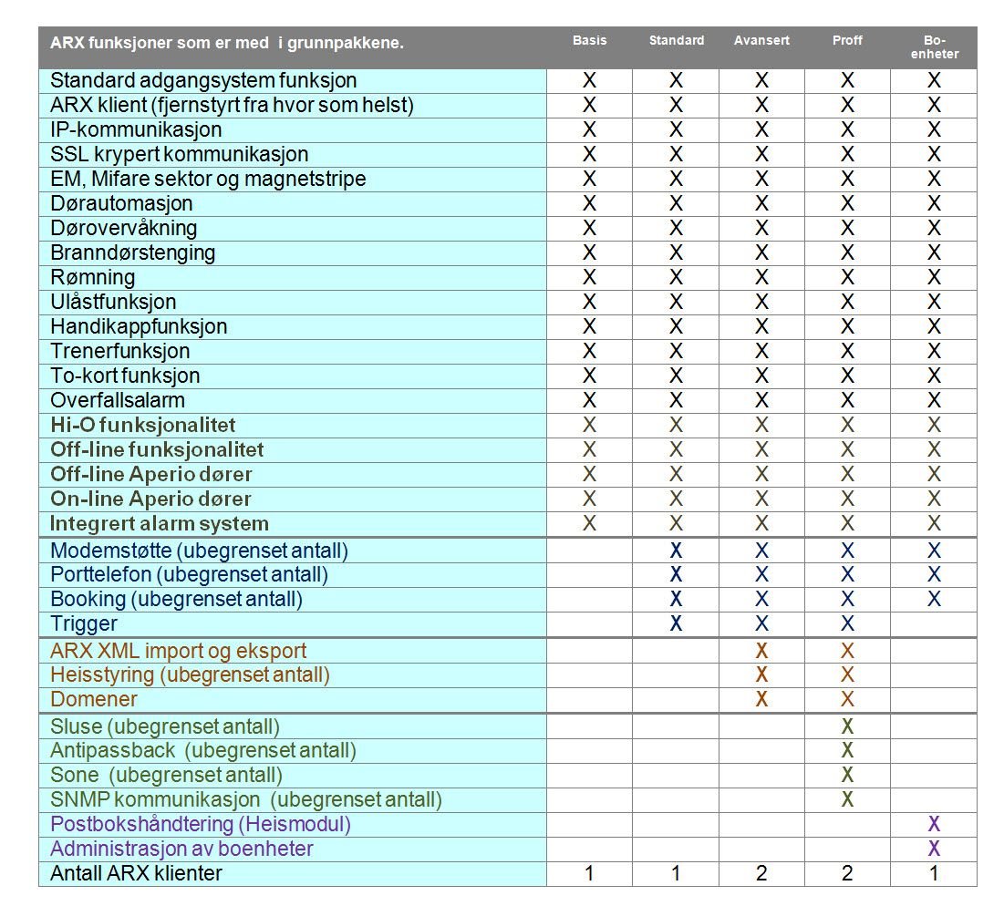The width and height of the screenshot is (1004, 906).
Task: Select the 'Hi-O funksjonalitet' row label
Action: (142, 426)
